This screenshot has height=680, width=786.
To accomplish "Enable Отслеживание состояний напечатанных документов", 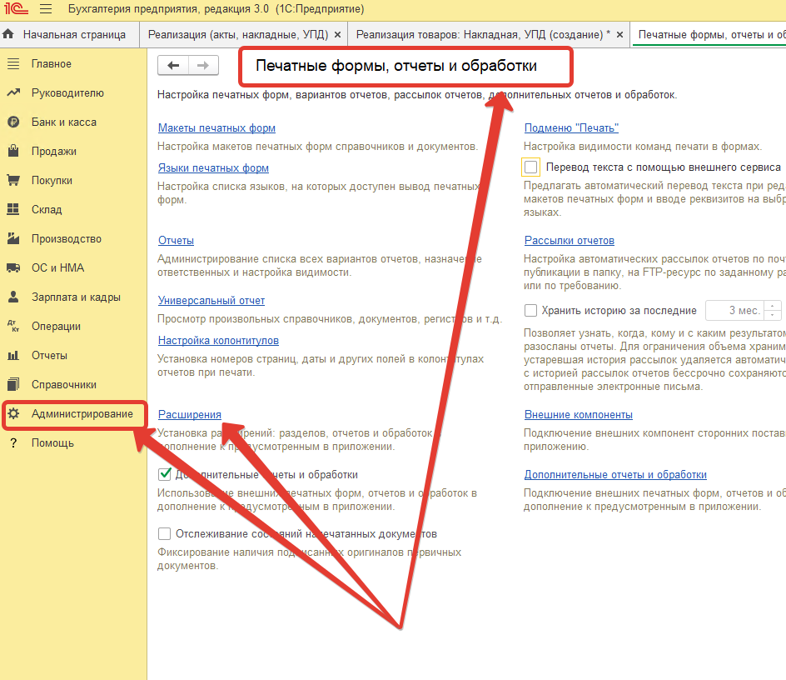I will point(164,533).
